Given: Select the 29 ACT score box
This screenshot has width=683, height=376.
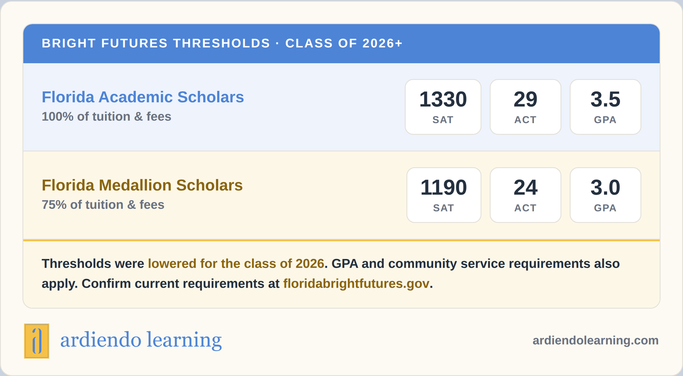Looking at the screenshot, I should tap(525, 107).
